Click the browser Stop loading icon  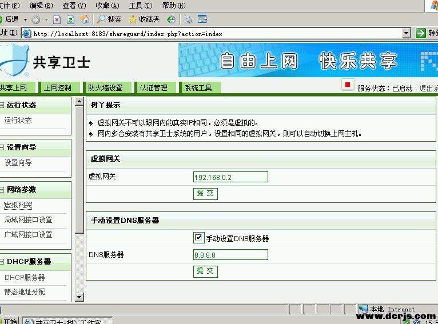coord(57,19)
